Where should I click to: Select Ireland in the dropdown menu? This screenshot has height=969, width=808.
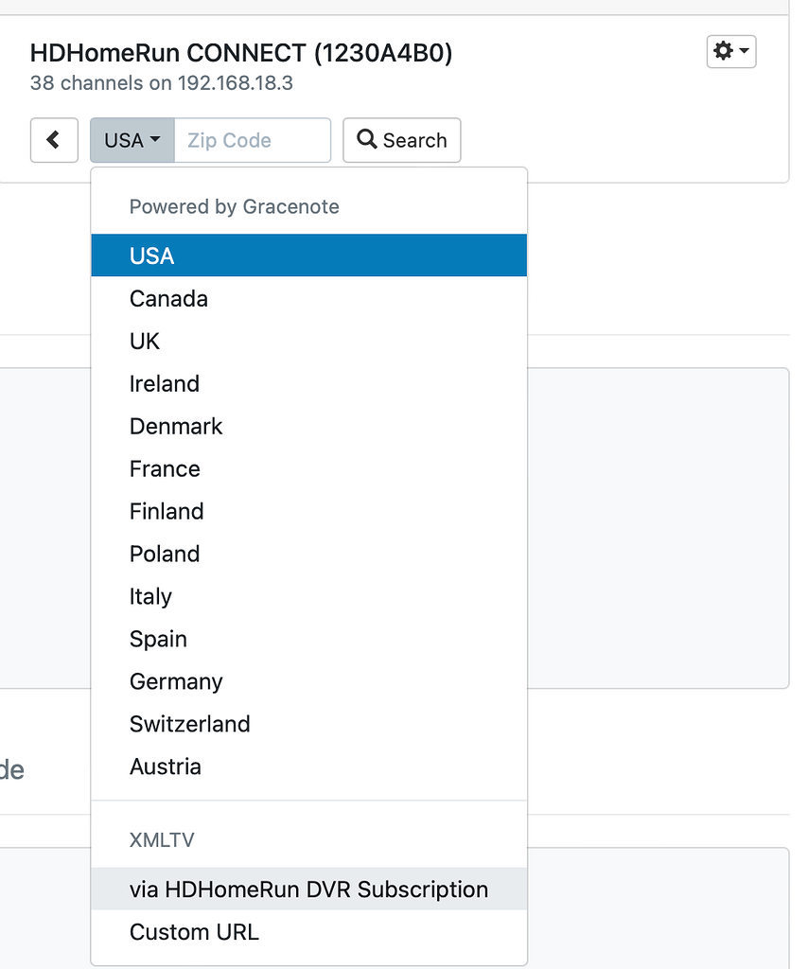point(165,383)
